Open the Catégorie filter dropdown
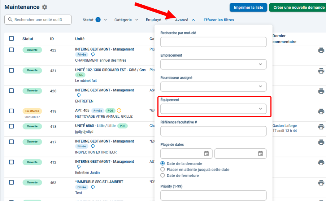Image resolution: width=326 pixels, height=201 pixels. tap(126, 20)
